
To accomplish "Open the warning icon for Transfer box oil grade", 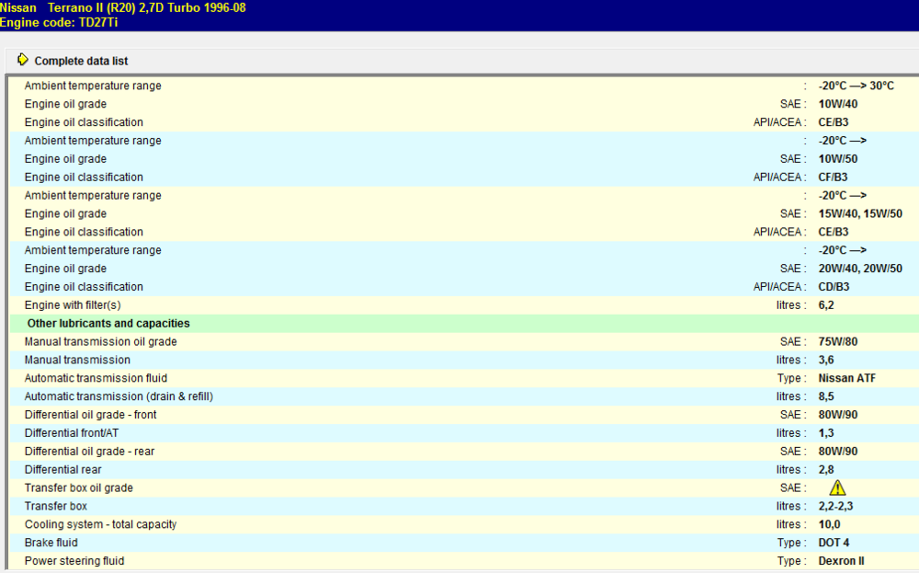I will click(x=837, y=488).
